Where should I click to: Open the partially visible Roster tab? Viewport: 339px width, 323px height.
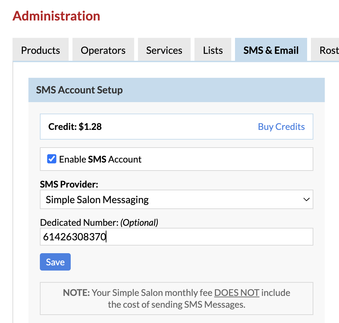(x=325, y=50)
